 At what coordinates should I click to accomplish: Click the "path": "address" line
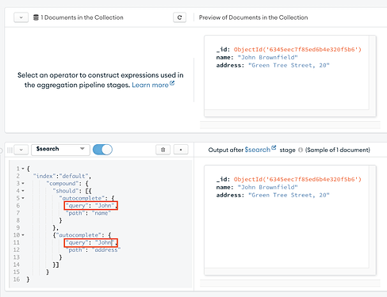pyautogui.click(x=93, y=249)
